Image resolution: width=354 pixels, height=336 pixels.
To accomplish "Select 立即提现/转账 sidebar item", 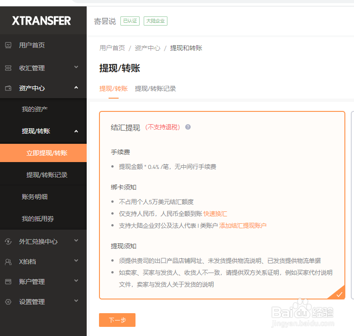I will (43, 153).
